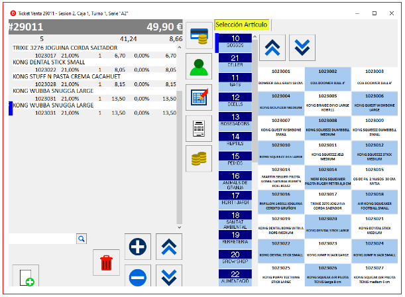405x297 pixels.
Task: Add article 1023018 Air Kong Squeaker Football
Action: coord(375,202)
